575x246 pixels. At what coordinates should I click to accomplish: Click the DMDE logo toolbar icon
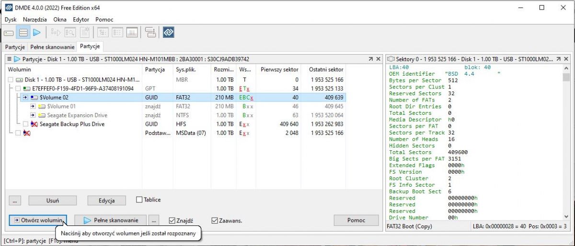point(169,33)
